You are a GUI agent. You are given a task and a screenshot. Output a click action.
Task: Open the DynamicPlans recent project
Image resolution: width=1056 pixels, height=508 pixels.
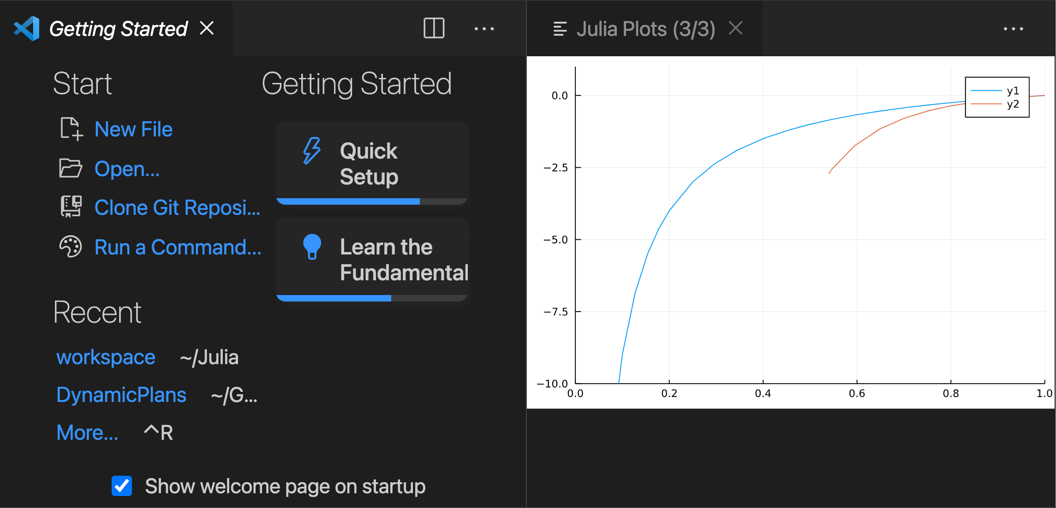(x=121, y=395)
